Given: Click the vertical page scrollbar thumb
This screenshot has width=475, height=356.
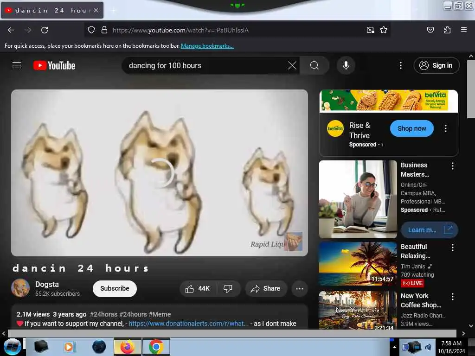Looking at the screenshot, I should [x=471, y=89].
